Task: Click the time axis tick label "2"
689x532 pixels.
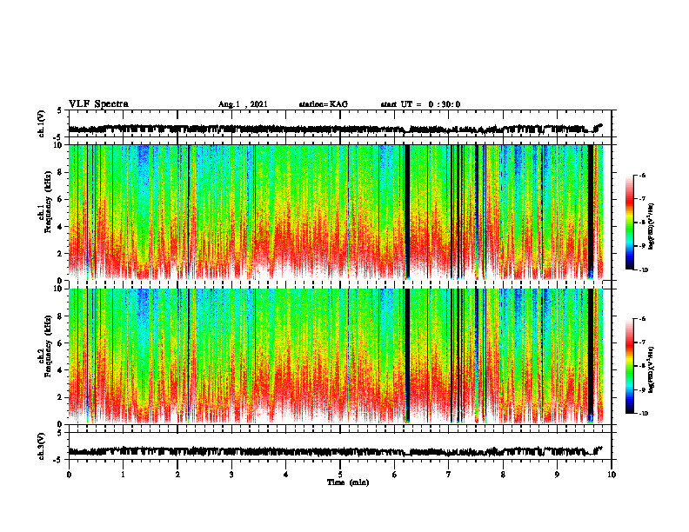Action: pyautogui.click(x=177, y=475)
